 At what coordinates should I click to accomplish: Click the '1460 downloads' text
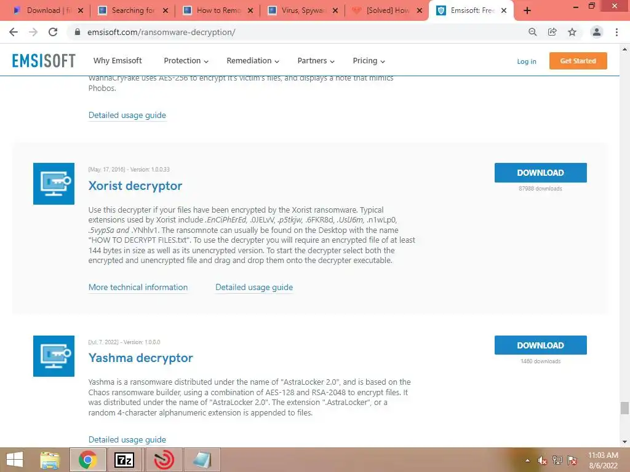pos(540,361)
